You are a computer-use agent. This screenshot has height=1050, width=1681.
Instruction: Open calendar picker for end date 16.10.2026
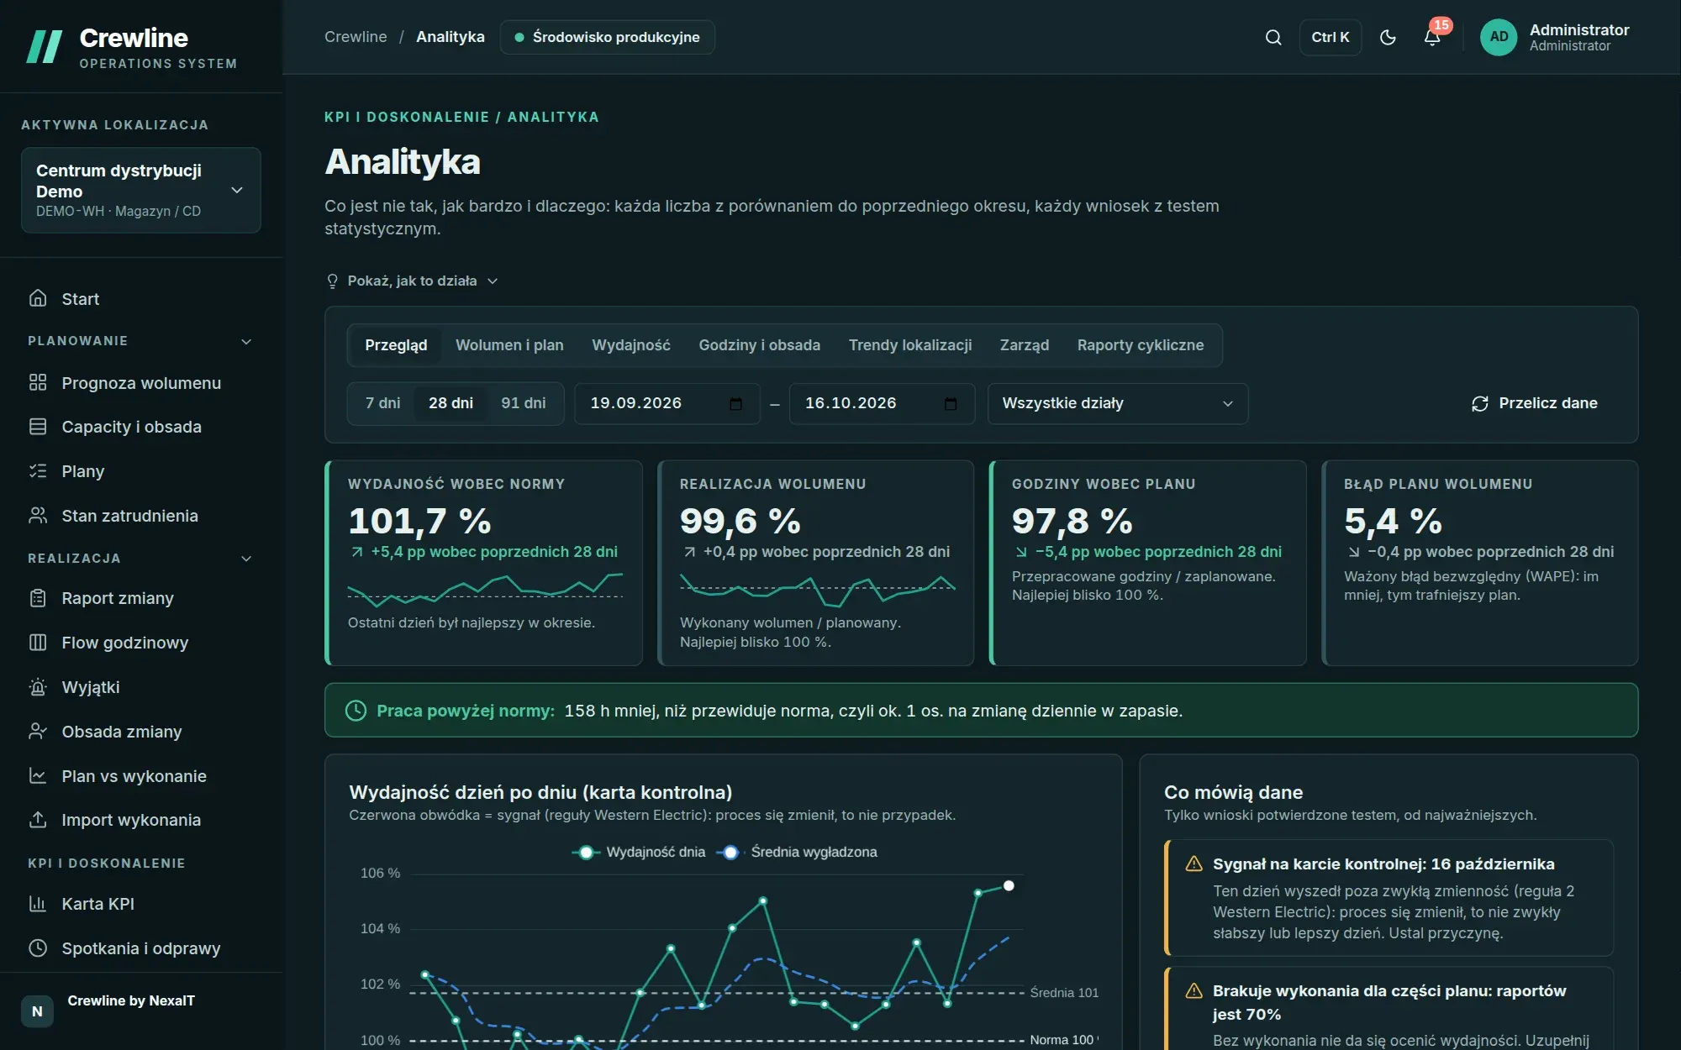[951, 404]
